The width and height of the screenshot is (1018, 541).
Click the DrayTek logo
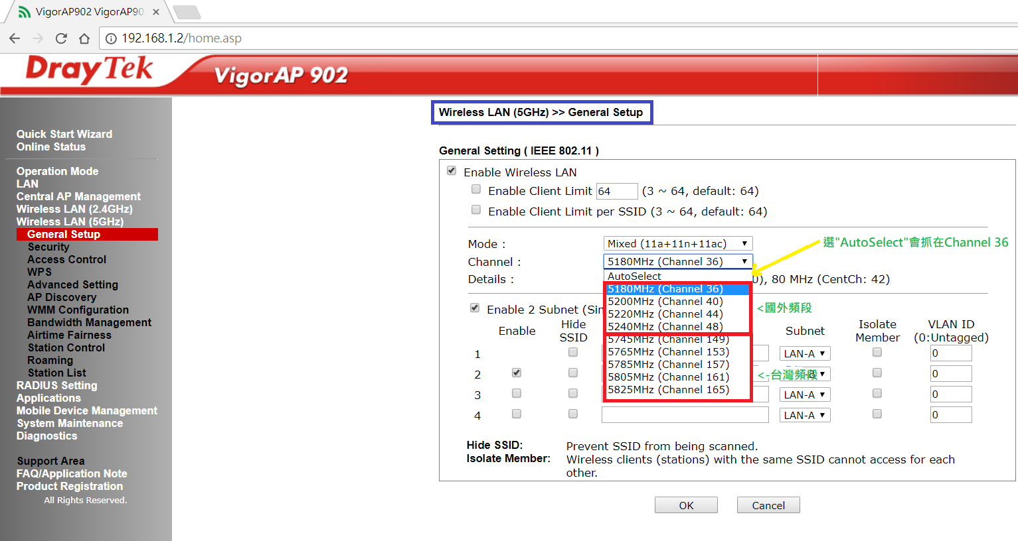click(89, 70)
